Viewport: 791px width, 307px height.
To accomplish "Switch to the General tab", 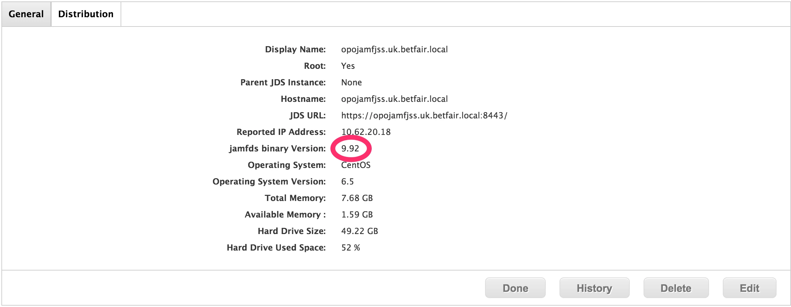I will tap(26, 14).
